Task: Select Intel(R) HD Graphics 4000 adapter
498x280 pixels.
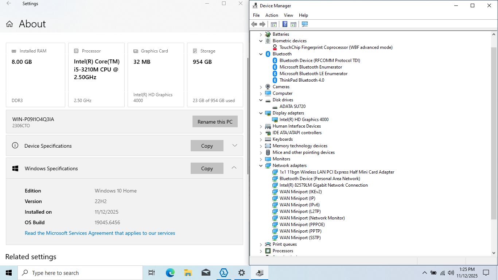Action: coord(304,120)
